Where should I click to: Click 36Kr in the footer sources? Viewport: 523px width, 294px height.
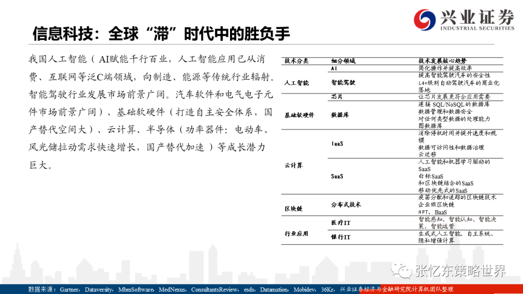pyautogui.click(x=327, y=290)
